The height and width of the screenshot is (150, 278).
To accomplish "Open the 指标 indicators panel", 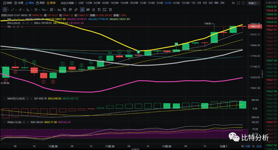I will click(x=7, y=3).
